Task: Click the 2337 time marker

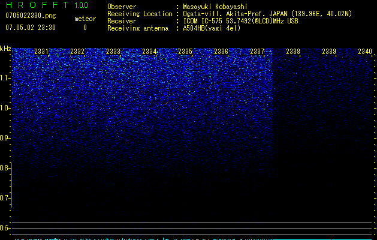Action: pos(257,52)
